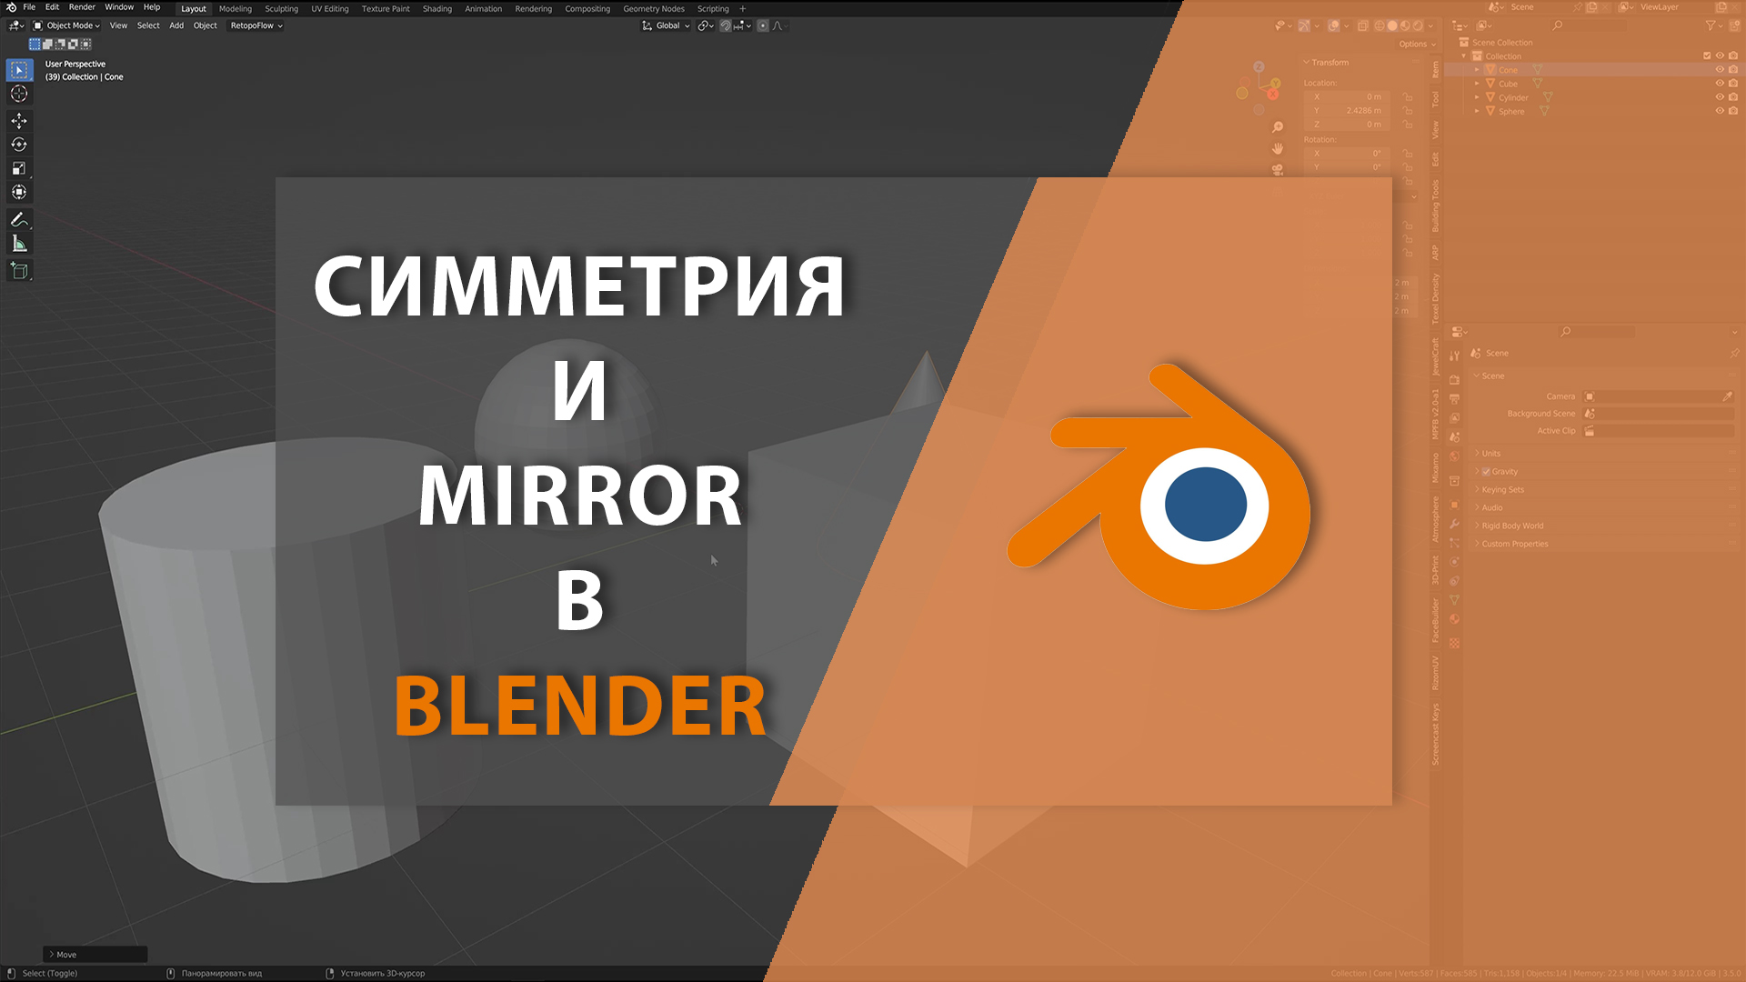This screenshot has width=1746, height=982.
Task: Select the Move tool in toolbar
Action: pos(16,120)
